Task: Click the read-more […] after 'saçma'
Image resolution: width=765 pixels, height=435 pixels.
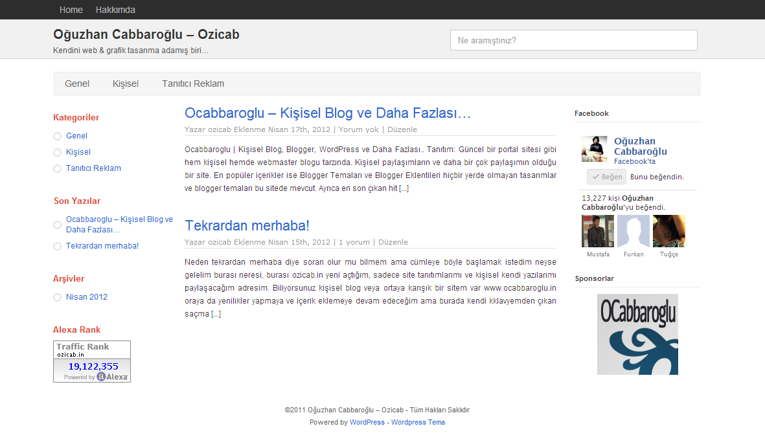Action: pyautogui.click(x=216, y=314)
